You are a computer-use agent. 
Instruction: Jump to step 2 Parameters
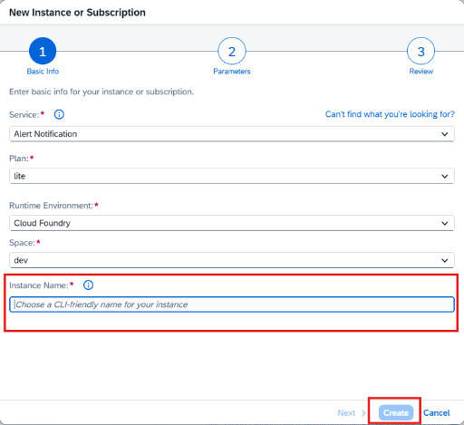point(232,51)
